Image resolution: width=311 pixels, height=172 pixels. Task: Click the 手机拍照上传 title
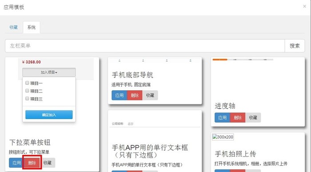click(x=235, y=154)
